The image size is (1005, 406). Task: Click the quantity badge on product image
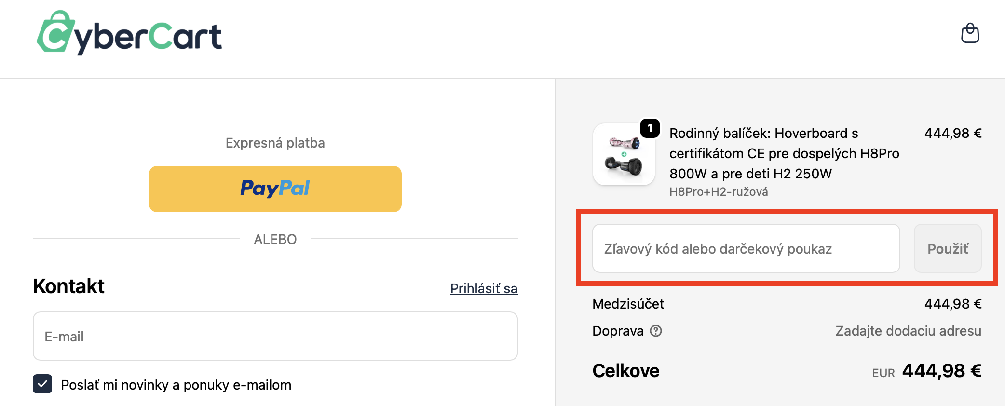click(650, 128)
